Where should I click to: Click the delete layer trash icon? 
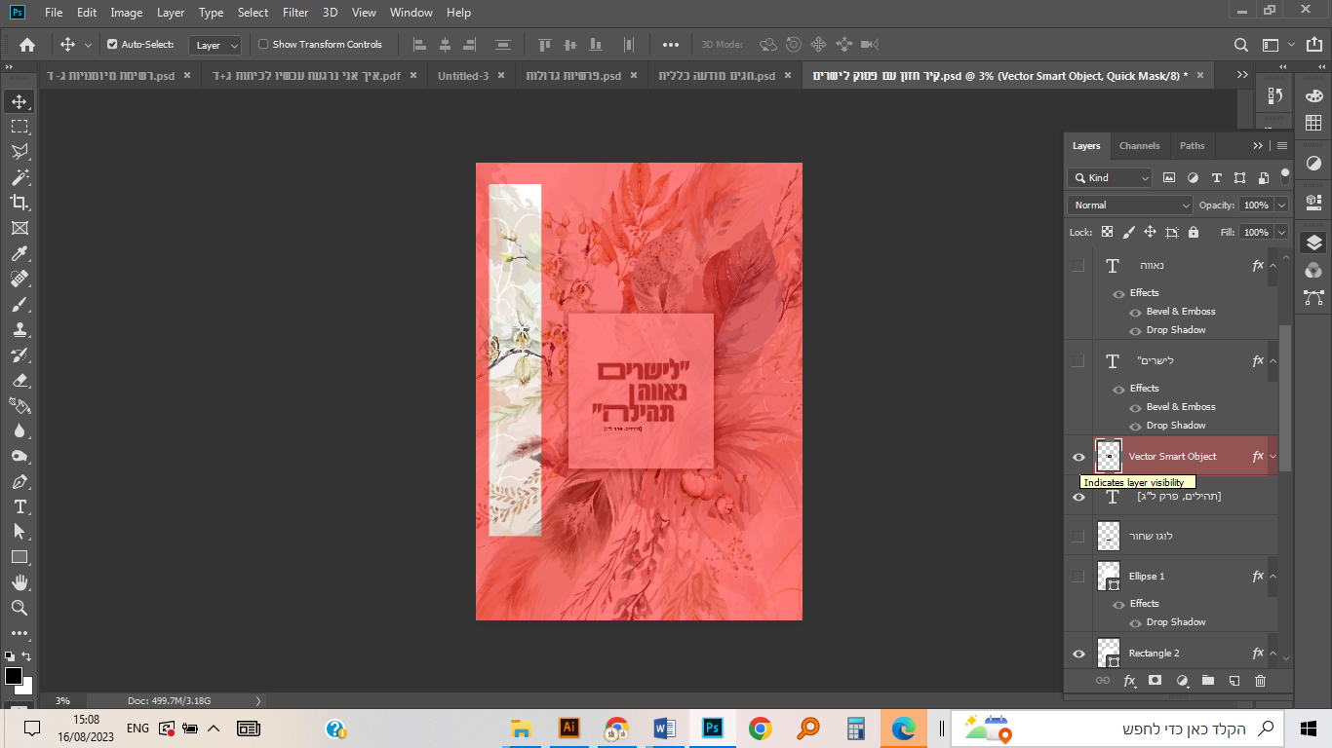tap(1260, 681)
